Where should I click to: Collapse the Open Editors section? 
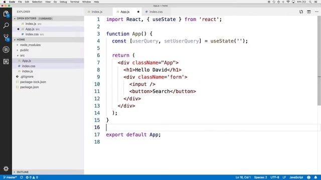[27, 18]
